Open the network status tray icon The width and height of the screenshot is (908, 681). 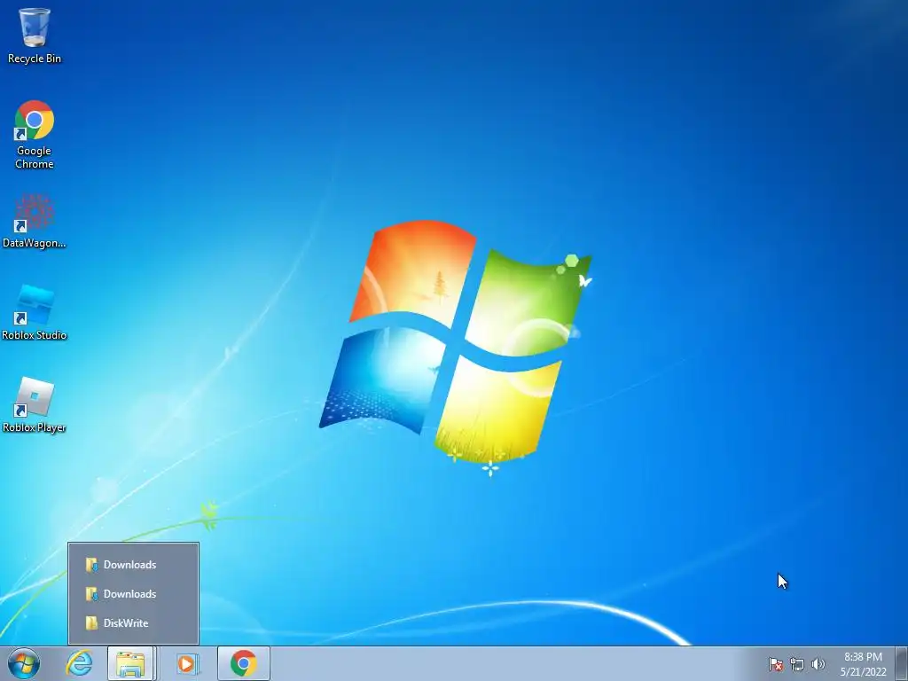(797, 664)
